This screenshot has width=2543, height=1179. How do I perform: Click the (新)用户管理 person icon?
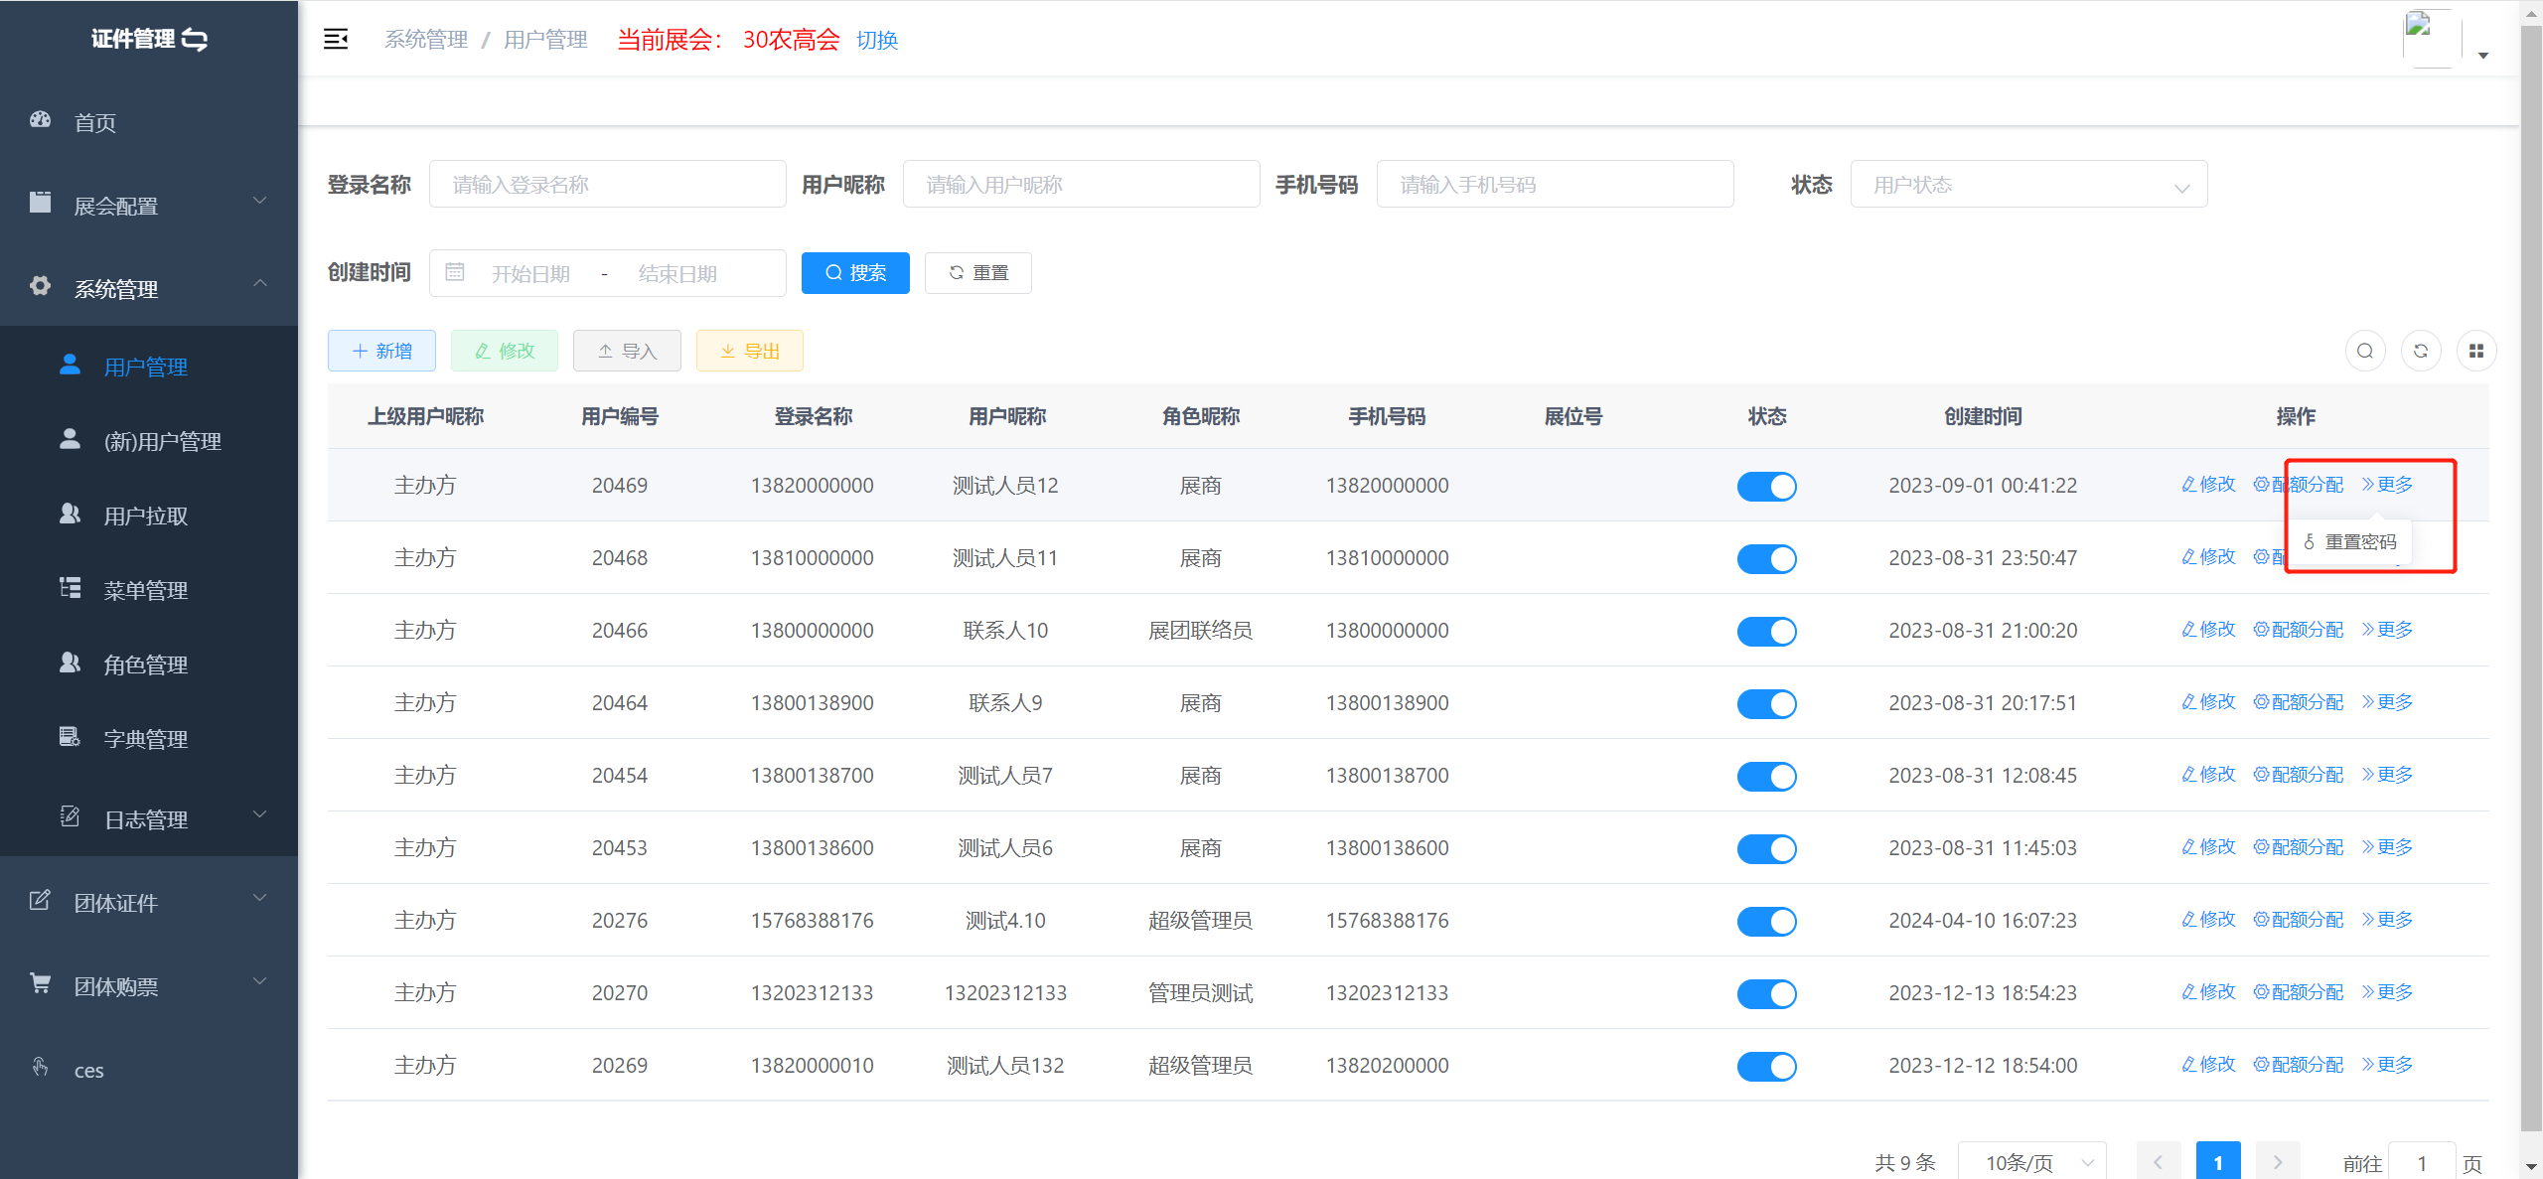coord(70,439)
